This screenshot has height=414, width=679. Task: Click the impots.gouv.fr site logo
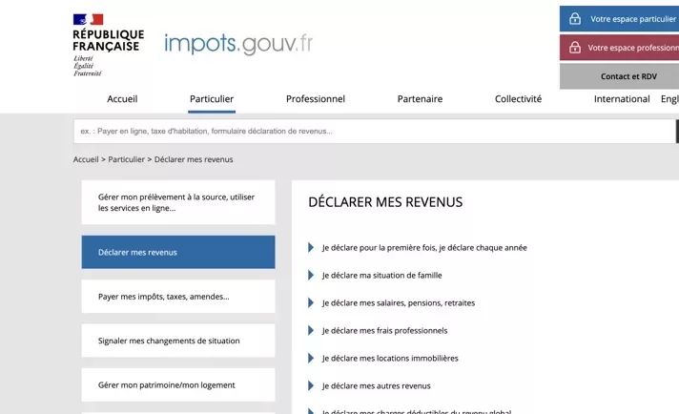[237, 44]
